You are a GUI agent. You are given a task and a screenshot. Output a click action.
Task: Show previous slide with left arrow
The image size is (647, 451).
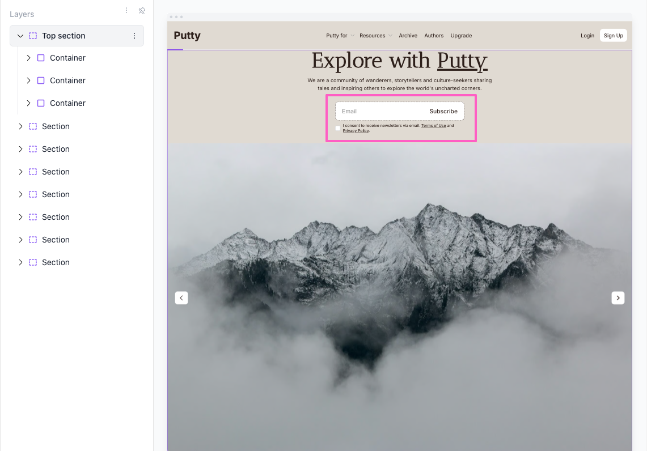(x=181, y=297)
